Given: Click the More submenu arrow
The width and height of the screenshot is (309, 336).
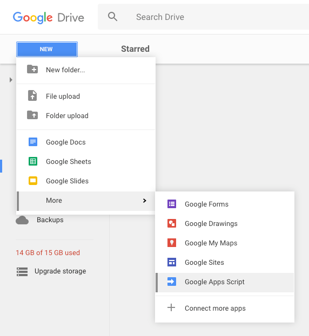Looking at the screenshot, I should 145,201.
